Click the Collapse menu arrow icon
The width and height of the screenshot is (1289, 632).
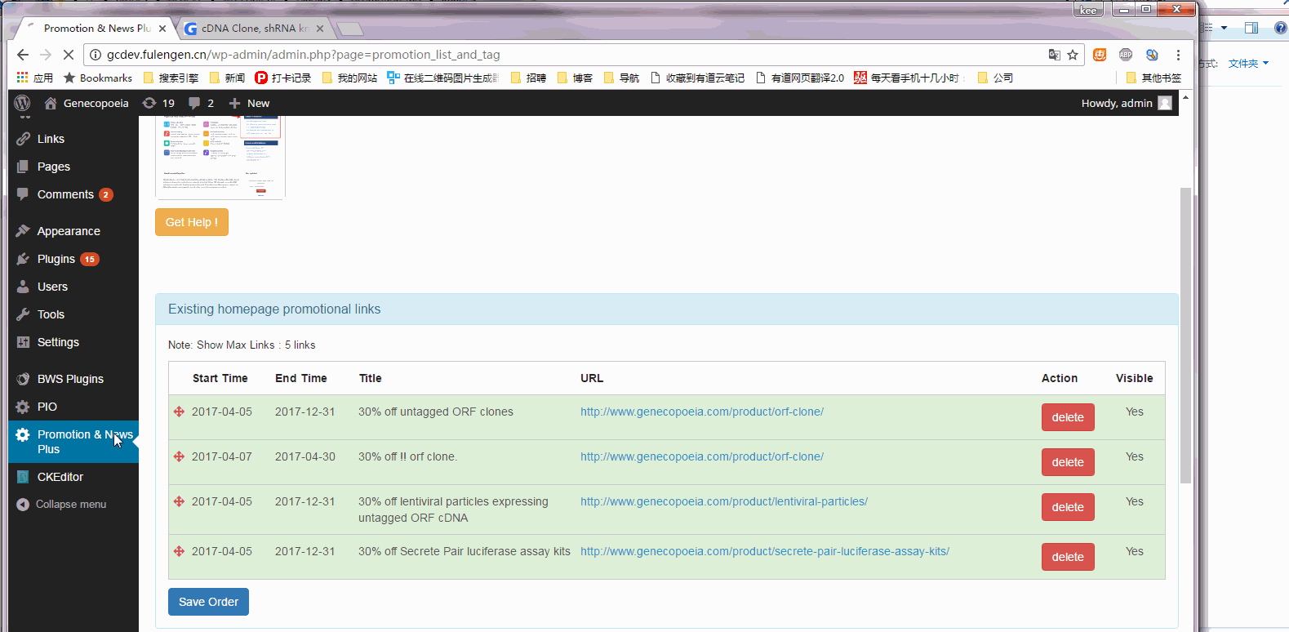coord(23,505)
